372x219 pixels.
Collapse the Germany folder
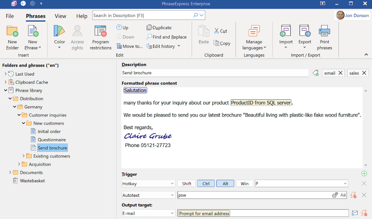point(14,107)
